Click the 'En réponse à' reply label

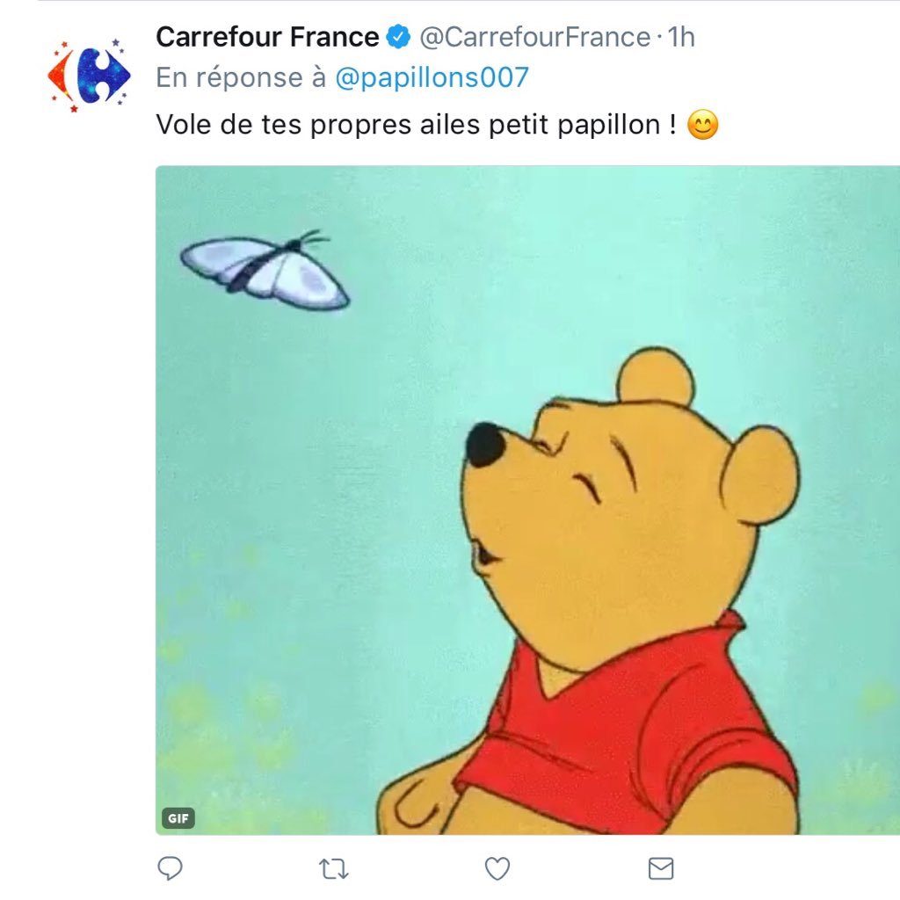coord(241,77)
